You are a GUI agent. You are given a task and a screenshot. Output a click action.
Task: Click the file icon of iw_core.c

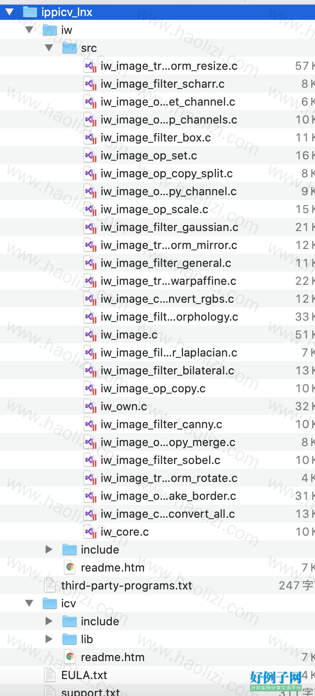point(90,532)
